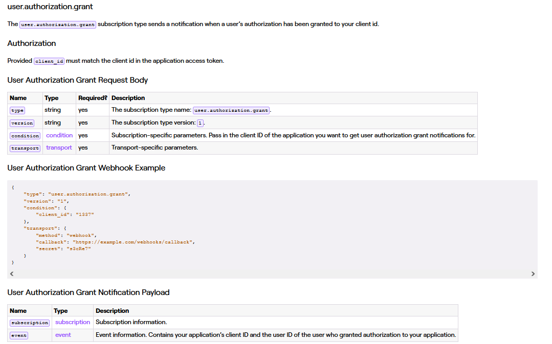Viewport: 552px width, 344px height.
Task: Select the condition code badge in Name column
Action: coord(25,135)
